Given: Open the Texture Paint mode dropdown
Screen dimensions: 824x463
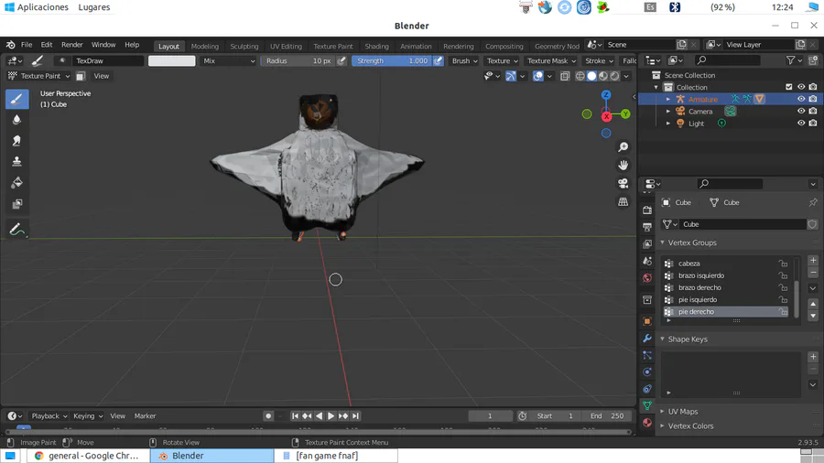Looking at the screenshot, I should pyautogui.click(x=39, y=76).
